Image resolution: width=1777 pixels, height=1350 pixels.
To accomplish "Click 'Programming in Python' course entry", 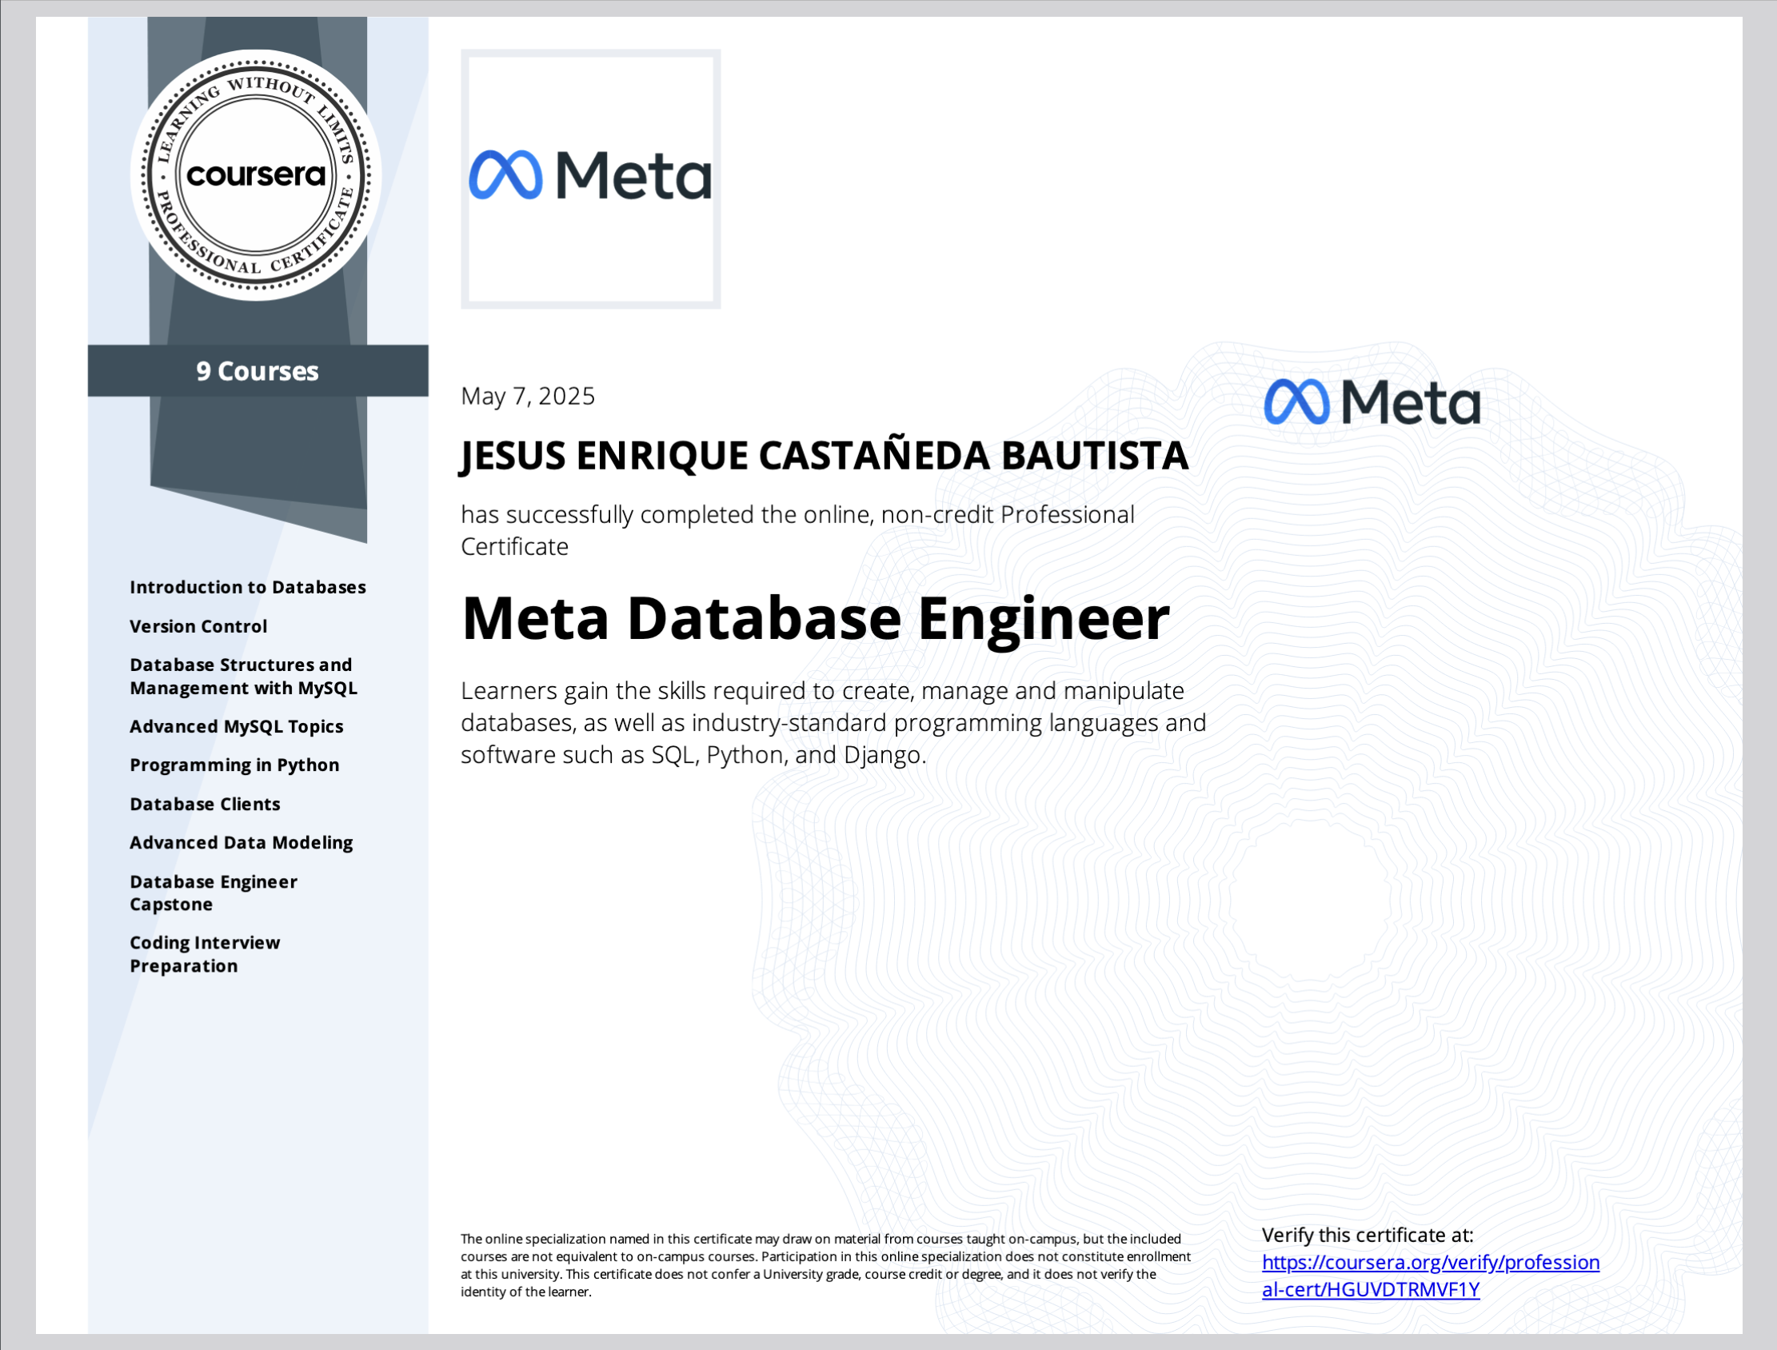I will [x=234, y=765].
